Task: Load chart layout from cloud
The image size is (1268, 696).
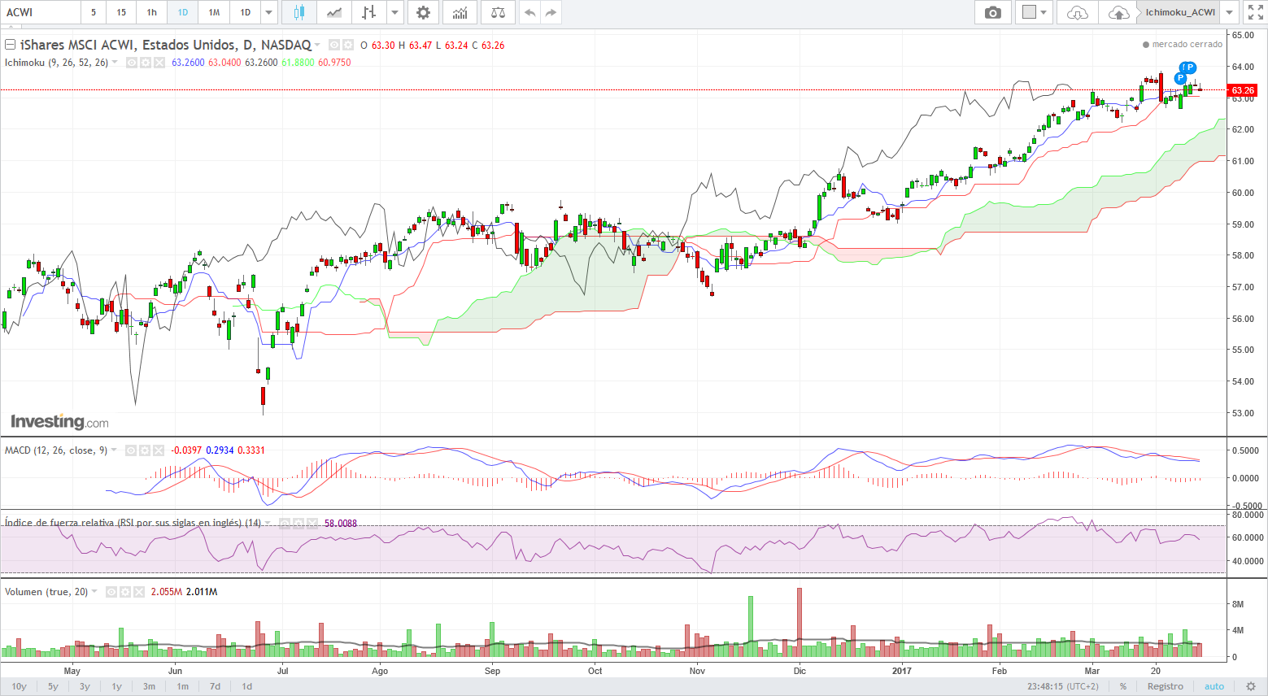Action: (1077, 12)
